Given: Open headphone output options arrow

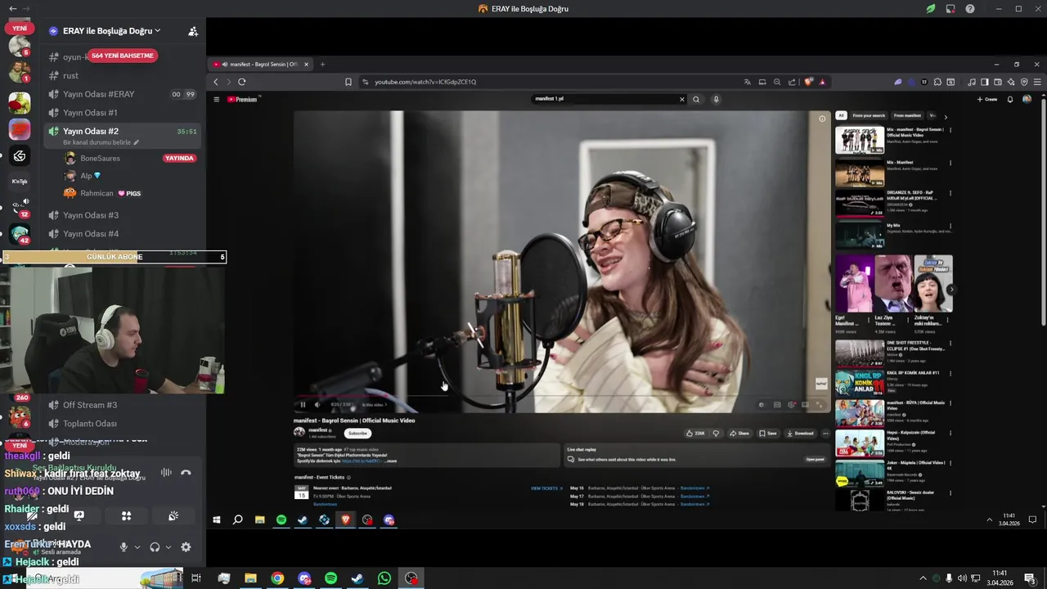Looking at the screenshot, I should click(169, 547).
